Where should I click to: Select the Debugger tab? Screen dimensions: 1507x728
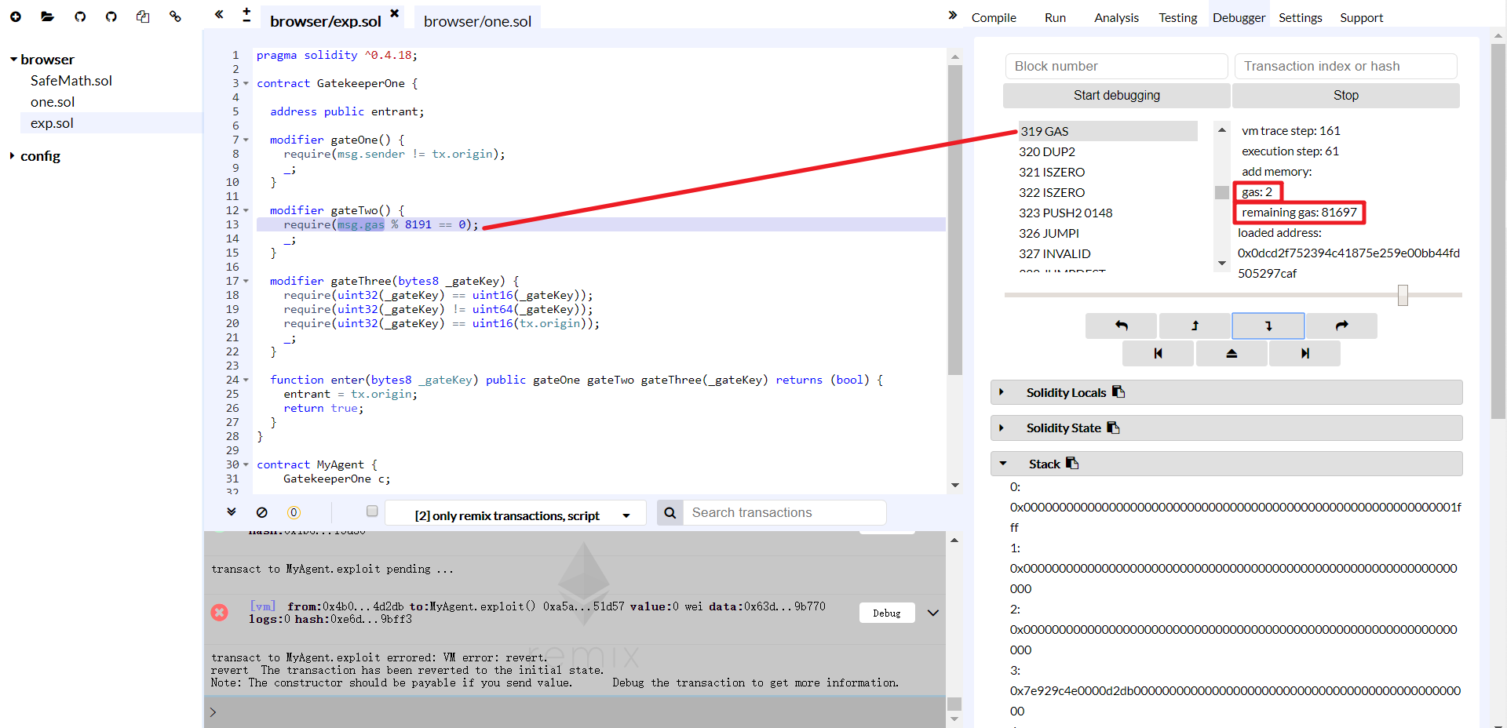point(1239,17)
